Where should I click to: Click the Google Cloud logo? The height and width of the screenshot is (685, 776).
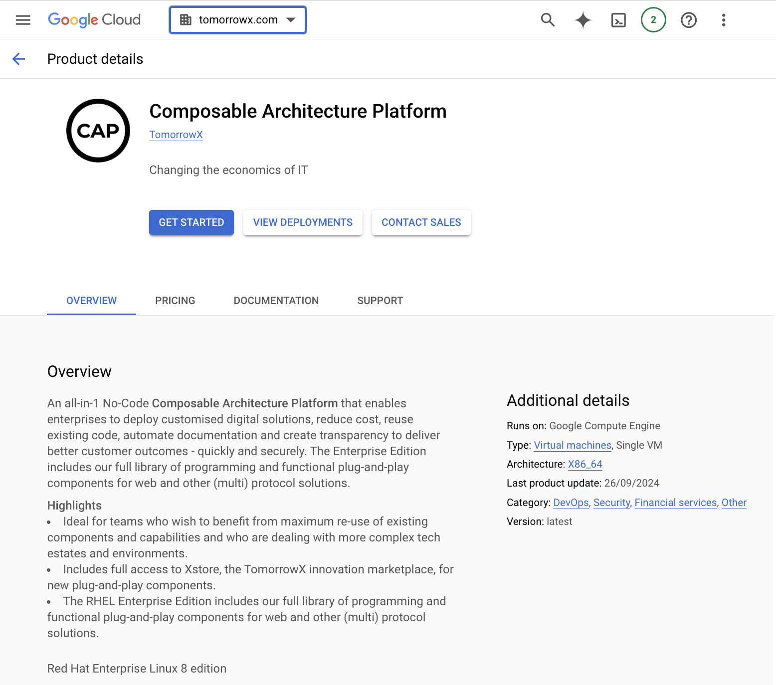[x=94, y=20]
